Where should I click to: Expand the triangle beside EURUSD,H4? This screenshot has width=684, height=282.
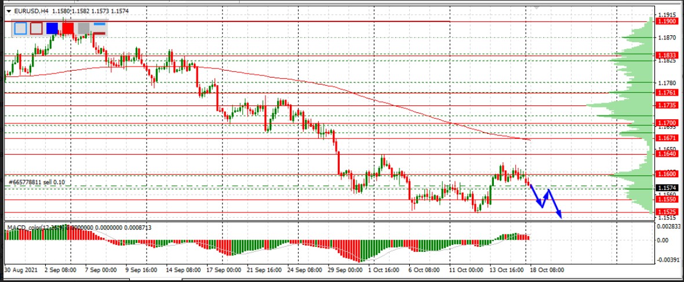pyautogui.click(x=8, y=10)
